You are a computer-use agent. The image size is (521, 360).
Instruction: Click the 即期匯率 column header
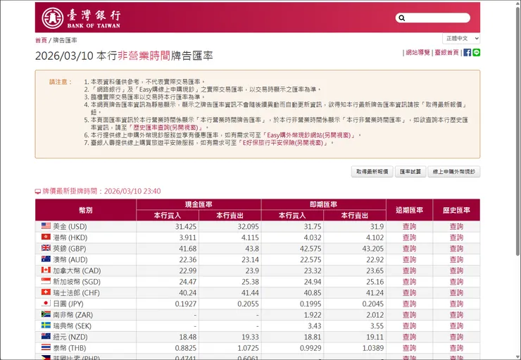click(x=324, y=204)
